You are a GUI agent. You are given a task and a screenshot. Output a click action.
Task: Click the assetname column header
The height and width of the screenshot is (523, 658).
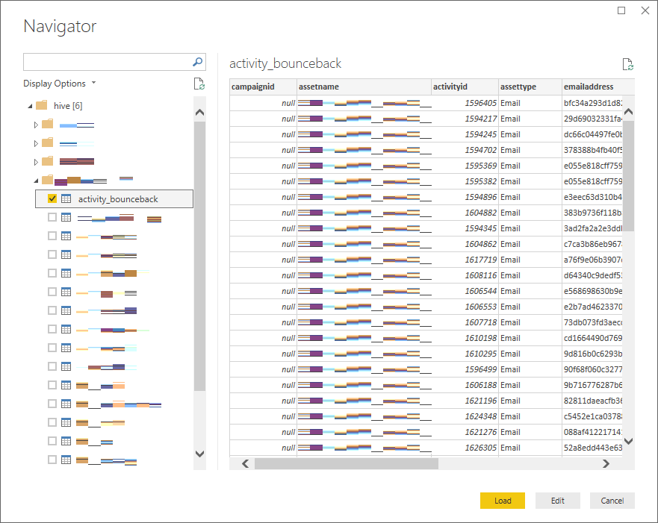[364, 87]
